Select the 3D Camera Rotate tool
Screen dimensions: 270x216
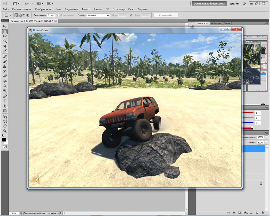tap(5, 121)
